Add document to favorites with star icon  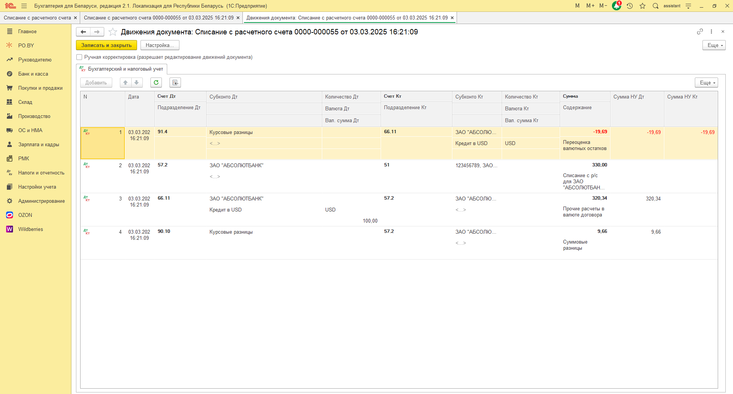(x=113, y=32)
